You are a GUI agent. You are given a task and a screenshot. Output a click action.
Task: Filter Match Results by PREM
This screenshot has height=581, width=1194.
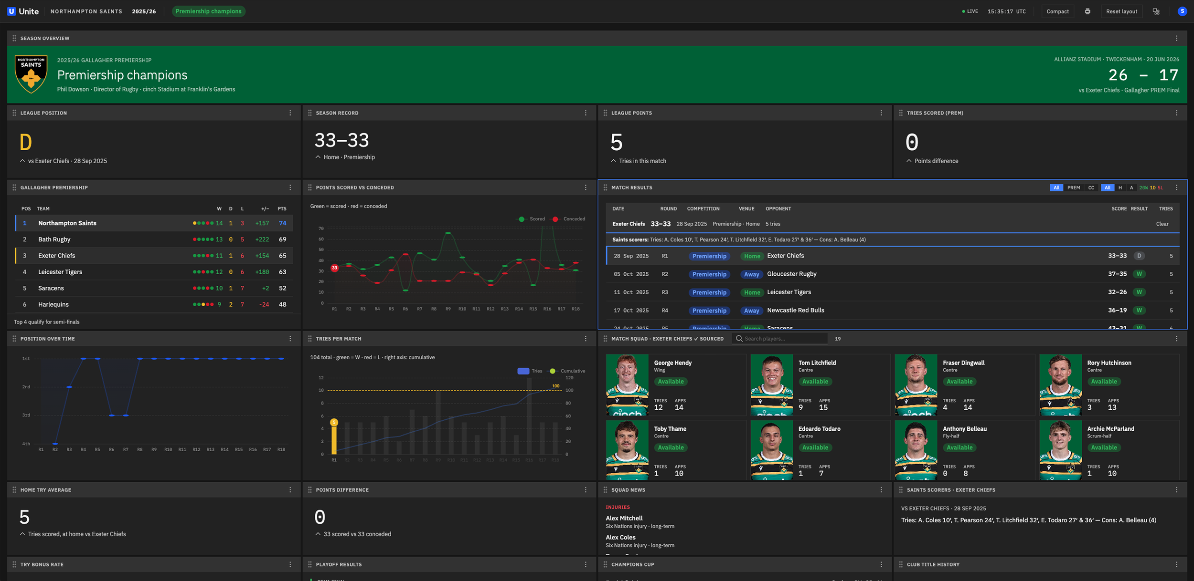[1074, 187]
